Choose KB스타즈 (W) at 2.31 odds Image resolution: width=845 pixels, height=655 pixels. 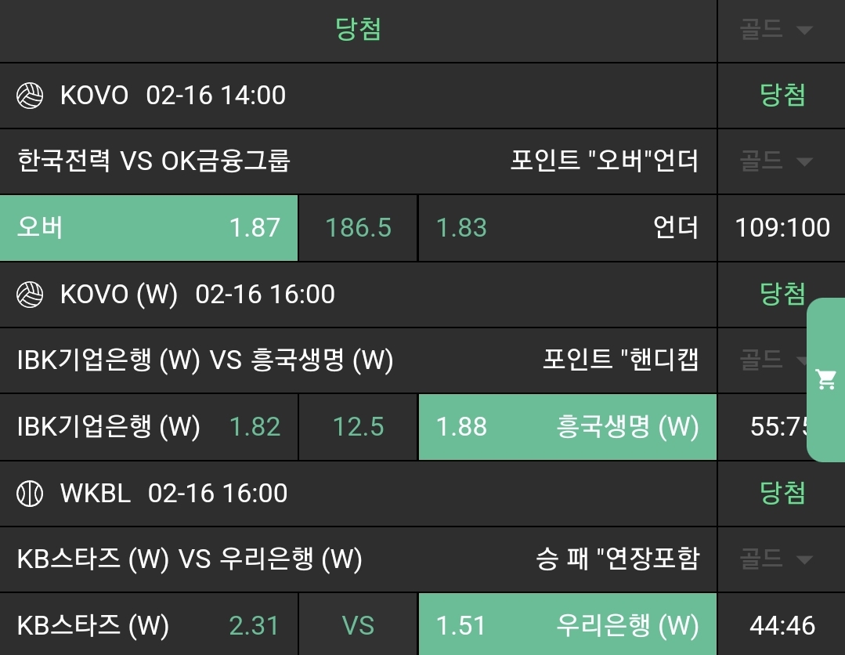pyautogui.click(x=149, y=626)
